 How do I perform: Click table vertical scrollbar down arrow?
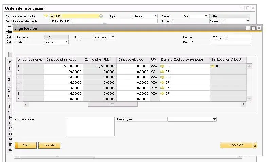[249, 99]
